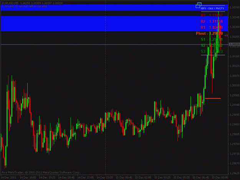Click the 15 Dec 02:05 time label
240x180 pixels.
tap(143, 178)
